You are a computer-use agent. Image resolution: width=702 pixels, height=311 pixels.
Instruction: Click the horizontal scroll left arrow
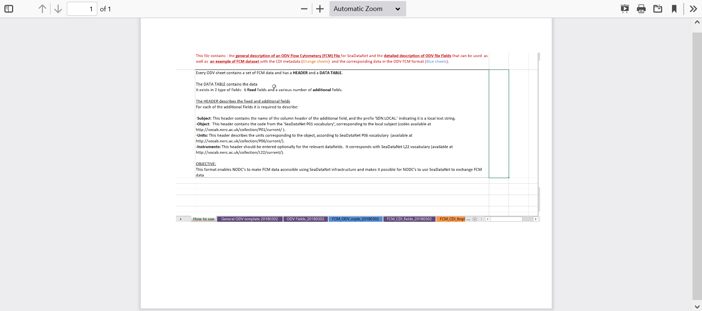[488, 219]
